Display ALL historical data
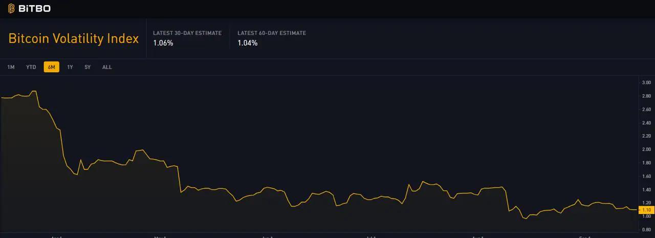Screen dimensions: 655x238 tap(107, 67)
